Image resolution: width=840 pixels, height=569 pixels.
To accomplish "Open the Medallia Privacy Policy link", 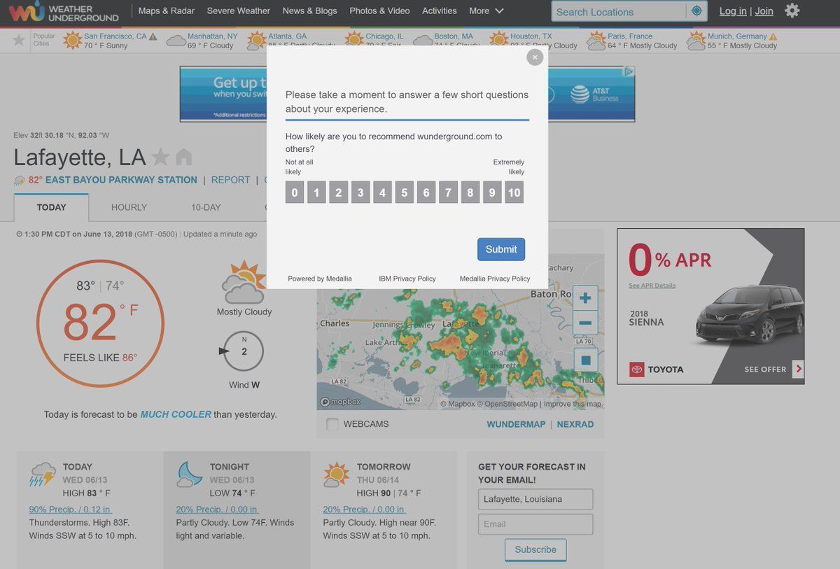I will coord(495,279).
